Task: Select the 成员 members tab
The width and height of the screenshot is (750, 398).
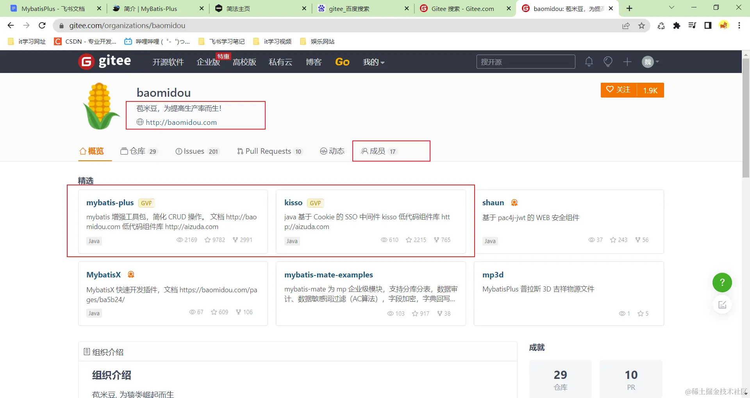Action: 379,151
